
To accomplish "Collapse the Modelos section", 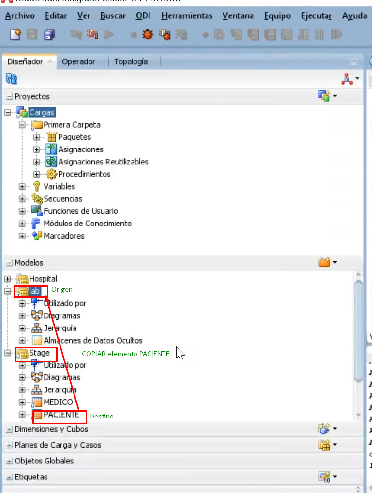I will (x=10, y=263).
